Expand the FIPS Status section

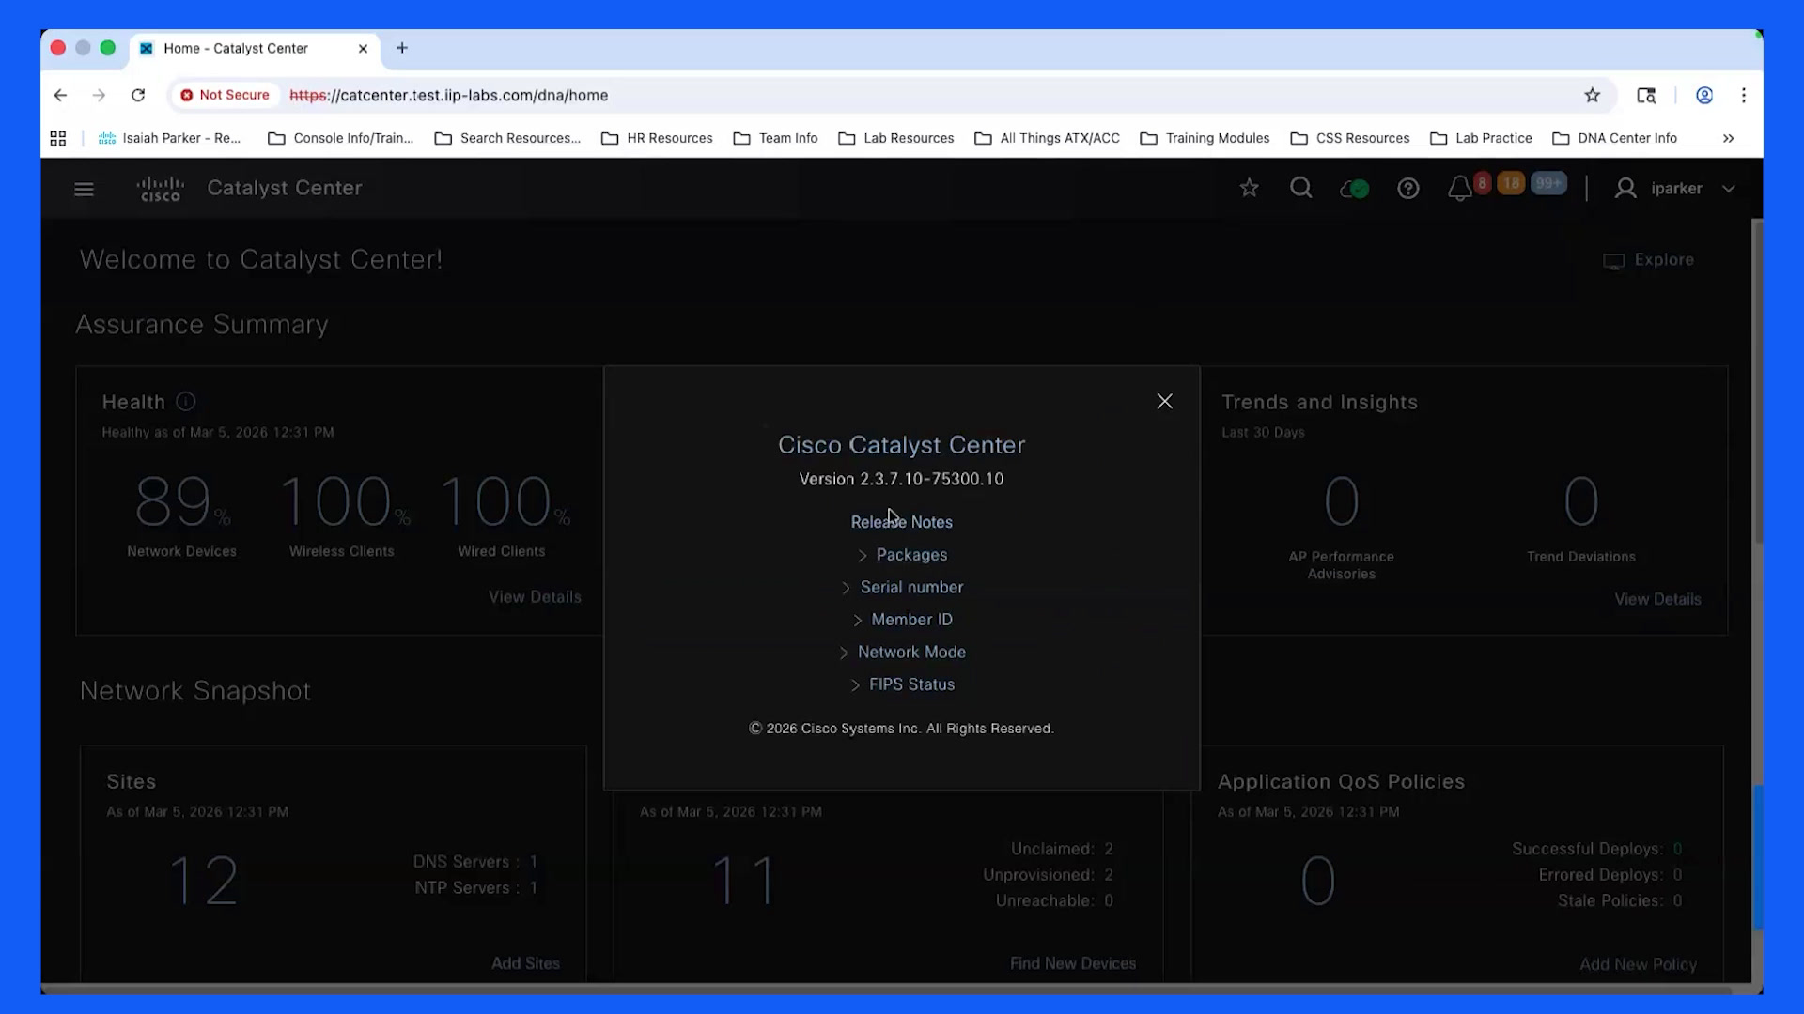tap(902, 684)
